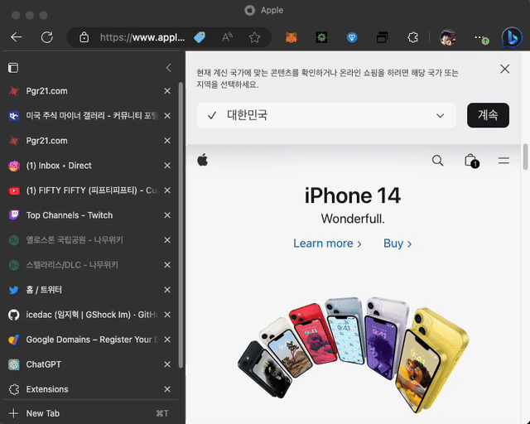The width and height of the screenshot is (530, 424).
Task: Open a New Tab
Action: click(x=89, y=413)
